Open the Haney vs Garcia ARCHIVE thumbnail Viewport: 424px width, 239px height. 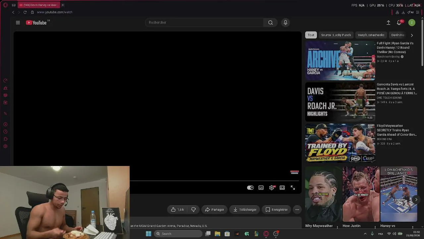(340, 61)
